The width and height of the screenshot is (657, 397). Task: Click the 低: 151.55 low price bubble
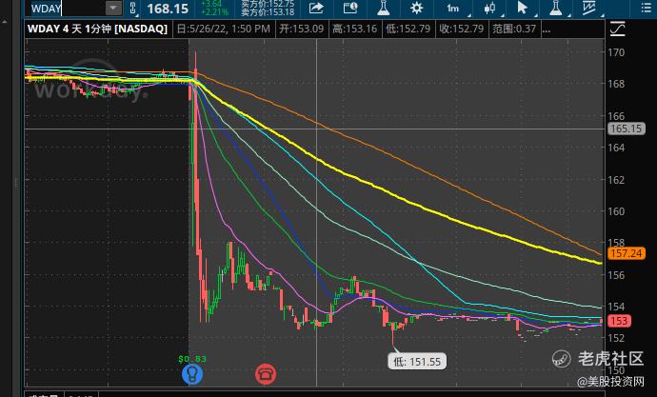click(x=417, y=362)
